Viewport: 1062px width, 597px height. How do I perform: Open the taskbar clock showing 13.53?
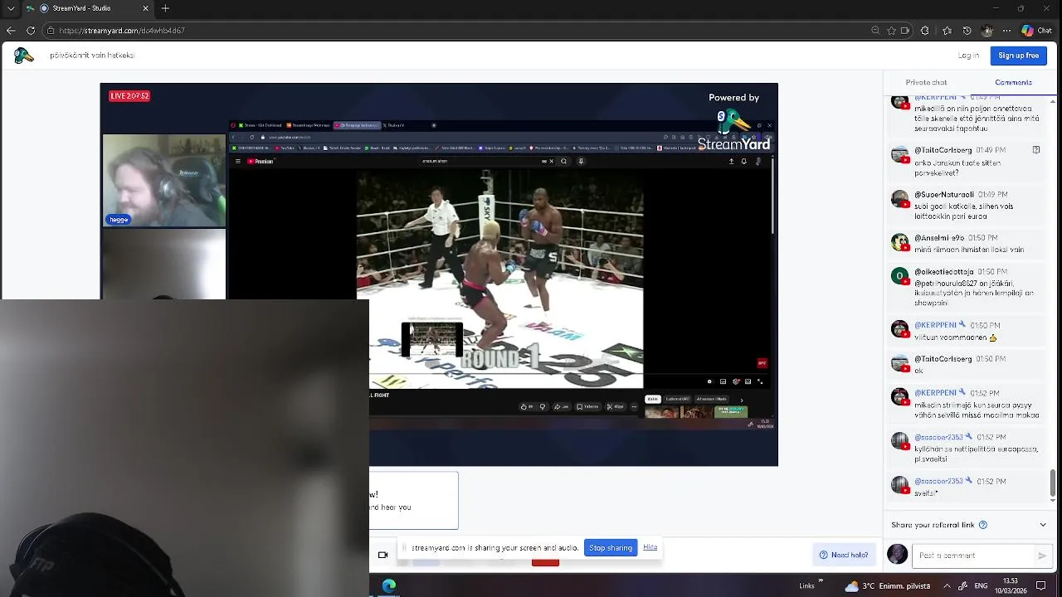pyautogui.click(x=1011, y=586)
